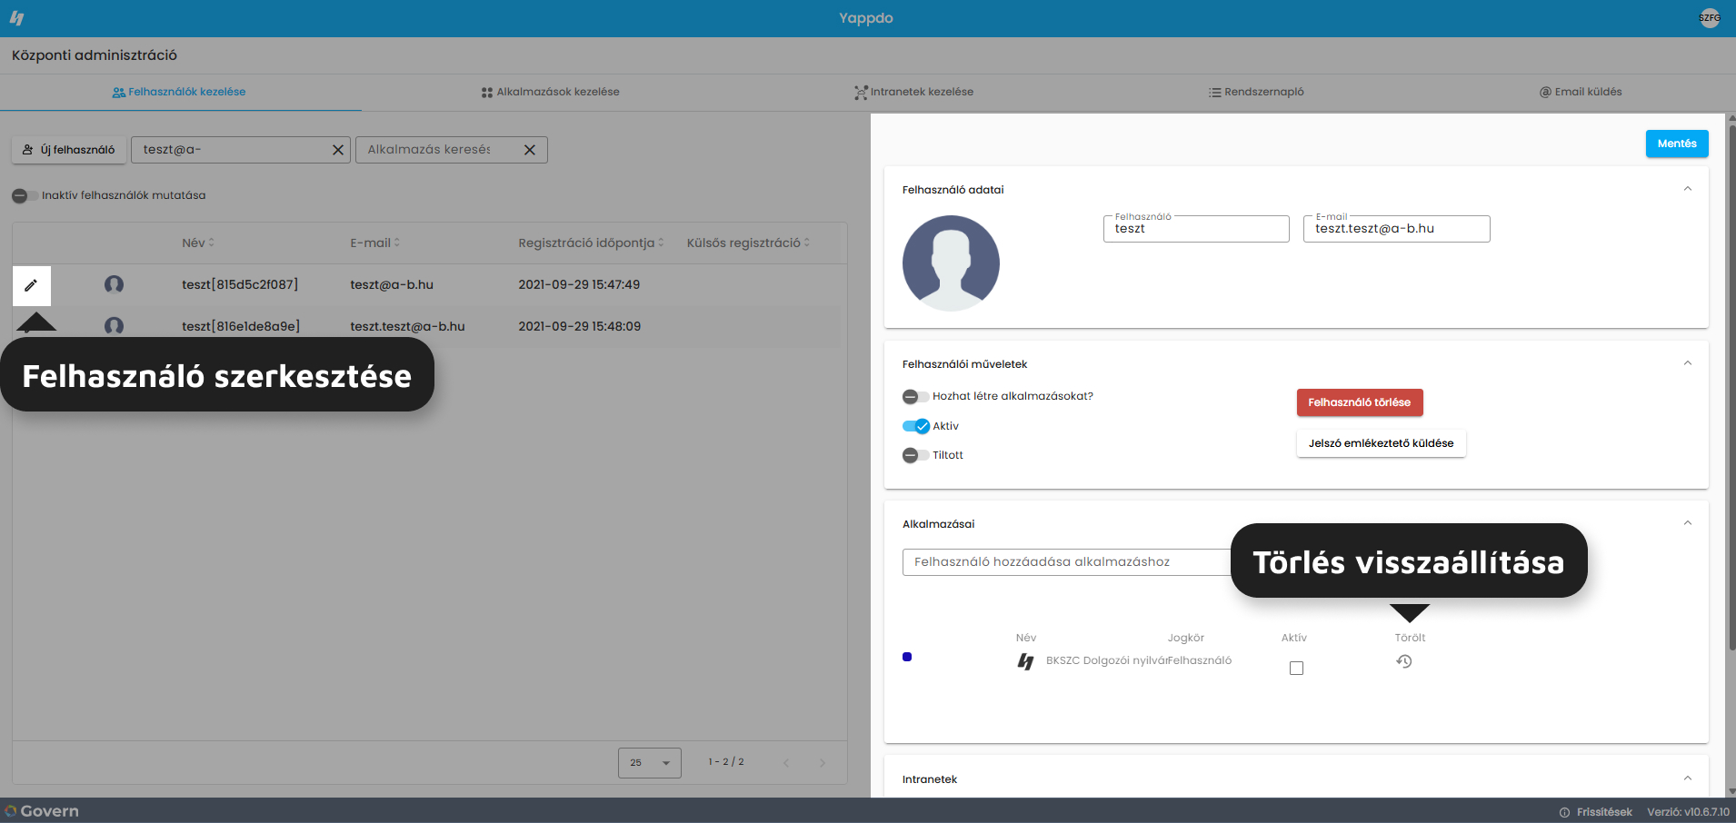Disable the Aktív user switch

click(x=916, y=426)
